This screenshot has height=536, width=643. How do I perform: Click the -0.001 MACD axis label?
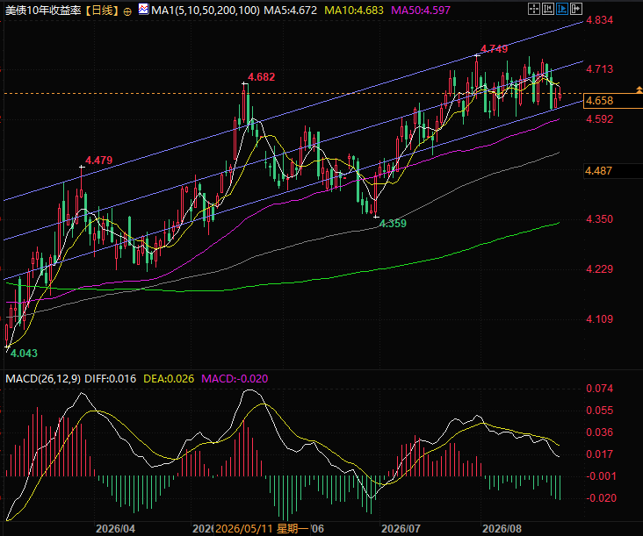(x=601, y=475)
